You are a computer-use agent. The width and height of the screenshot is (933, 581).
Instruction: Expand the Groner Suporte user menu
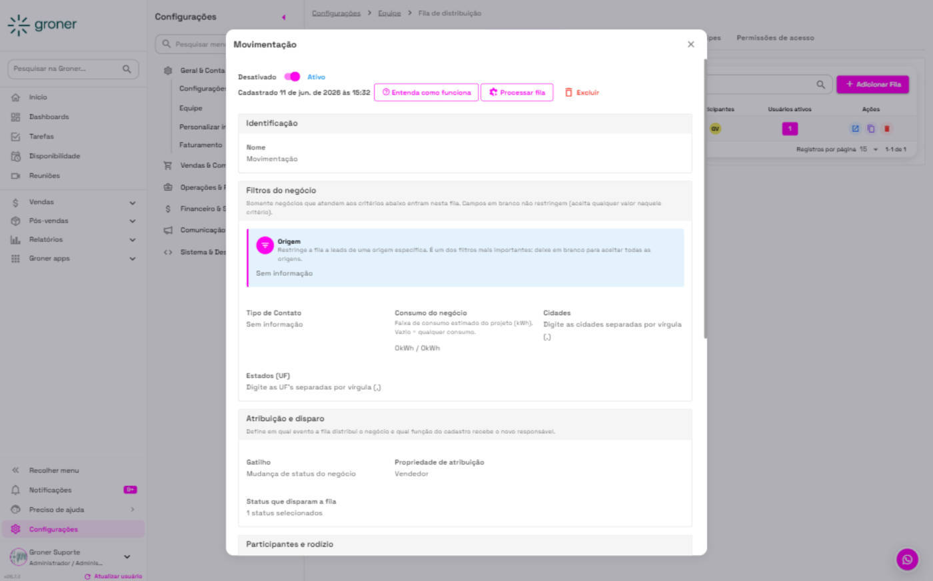127,556
